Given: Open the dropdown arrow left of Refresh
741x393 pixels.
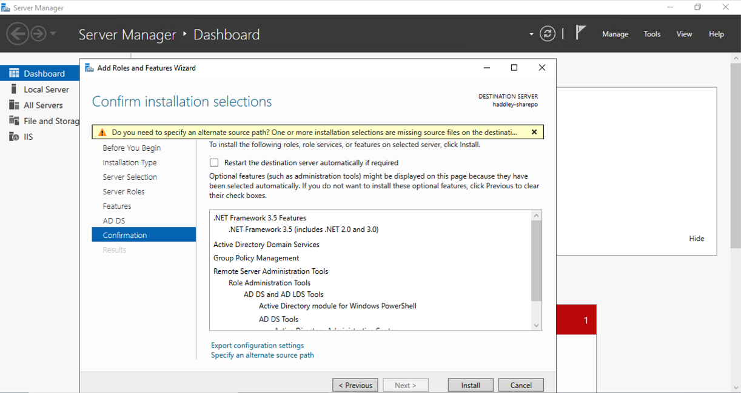Looking at the screenshot, I should pyautogui.click(x=531, y=35).
